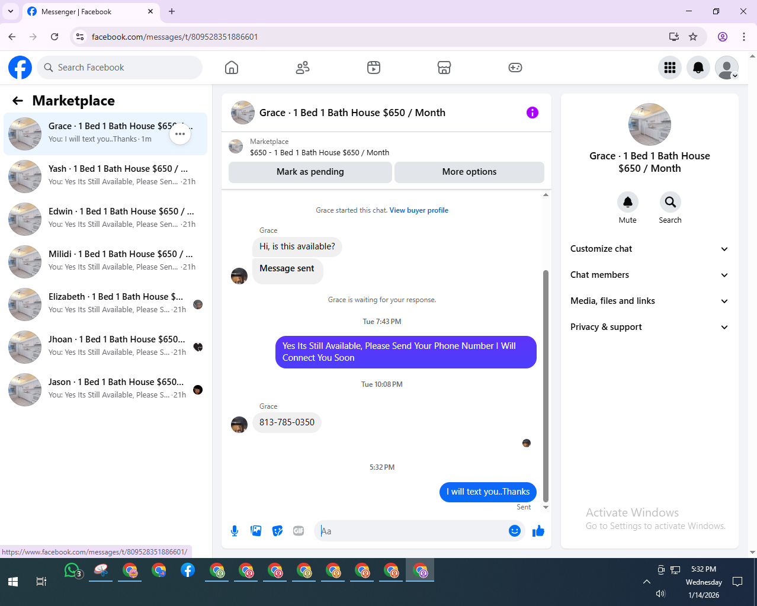Click Mark as pending button
This screenshot has height=606, width=757.
pos(310,172)
